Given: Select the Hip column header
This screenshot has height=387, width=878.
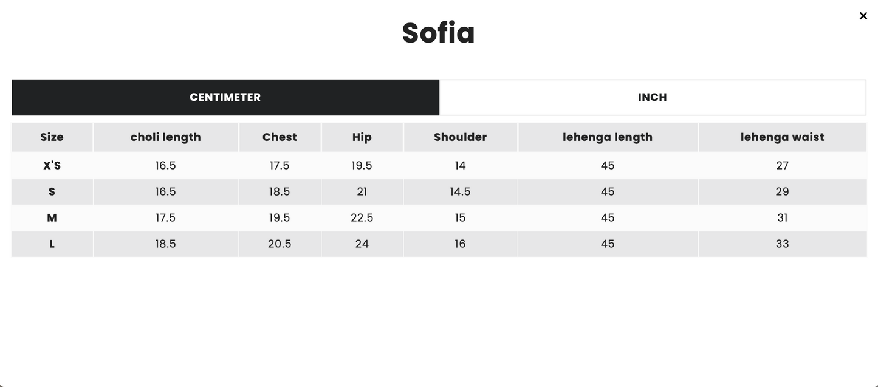Looking at the screenshot, I should (362, 137).
